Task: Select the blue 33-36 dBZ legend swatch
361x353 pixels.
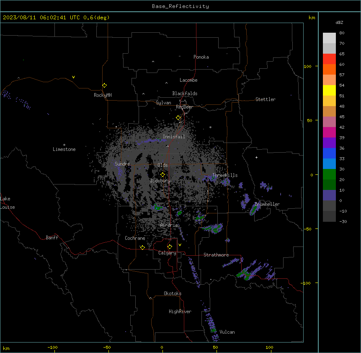Action: tap(329, 153)
